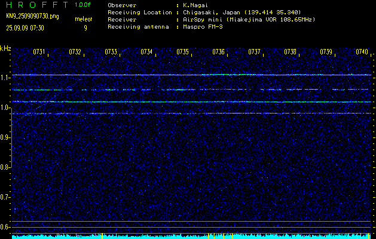Screen dimensions: 376x239
Task: Click the 0.9 frequency axis label
Action: 5,137
